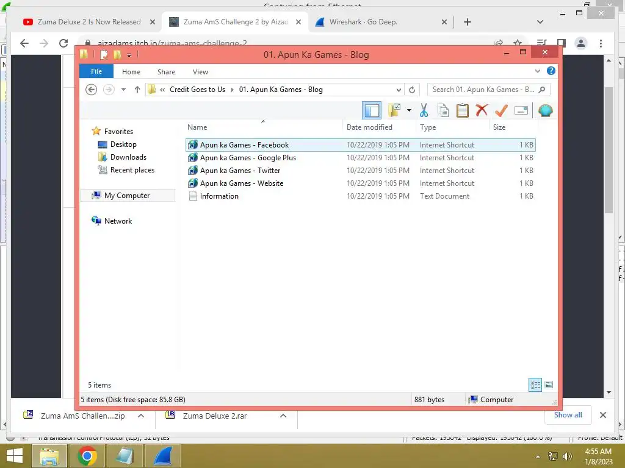Click the orange checkmark Rename icon
Screen dimensions: 625x468
point(501,110)
